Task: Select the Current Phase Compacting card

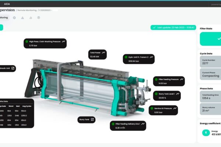Action: (210, 74)
